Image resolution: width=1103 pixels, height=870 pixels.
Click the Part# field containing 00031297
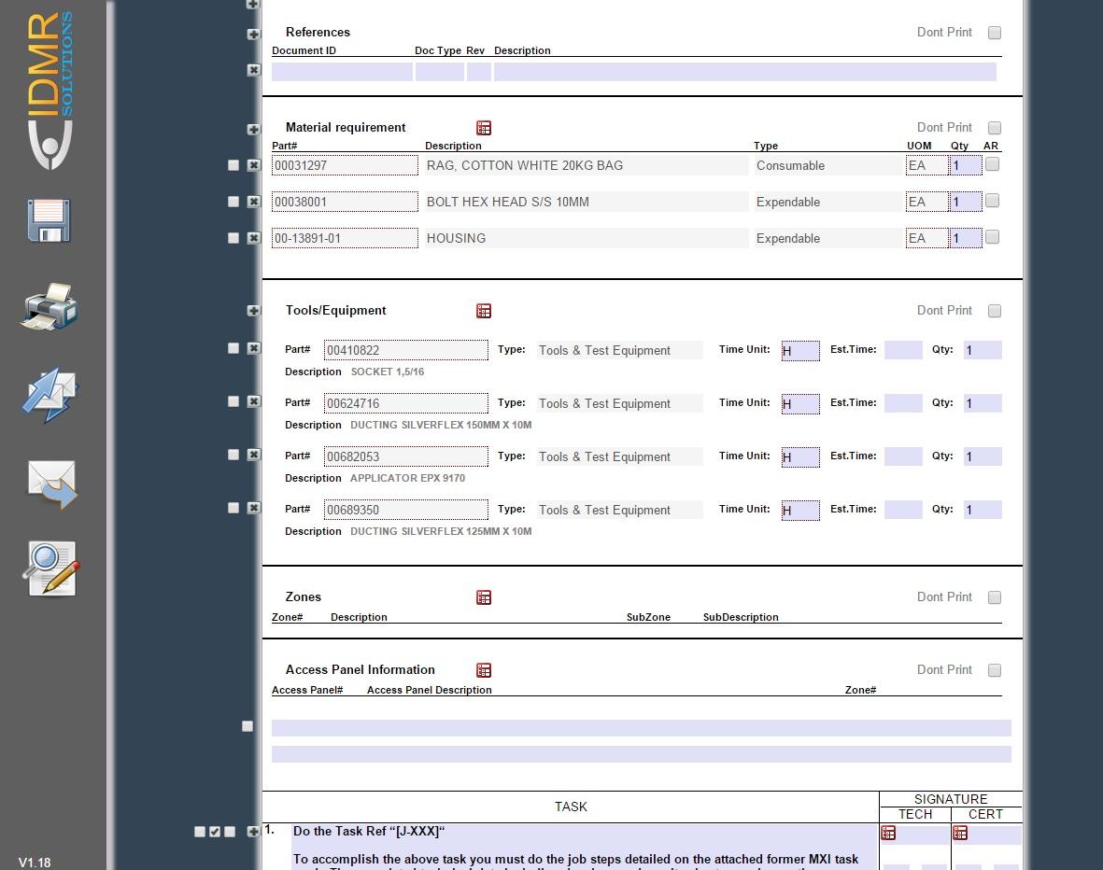(x=345, y=166)
